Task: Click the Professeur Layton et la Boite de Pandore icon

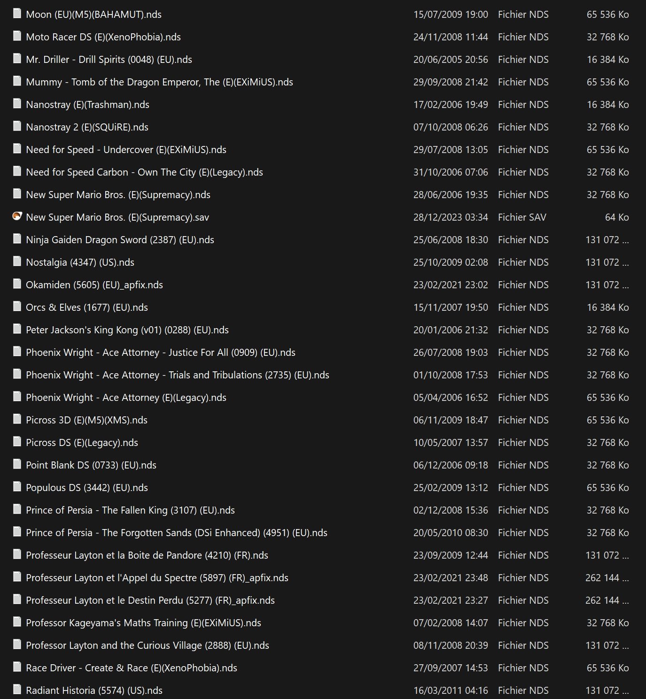Action: [x=17, y=554]
